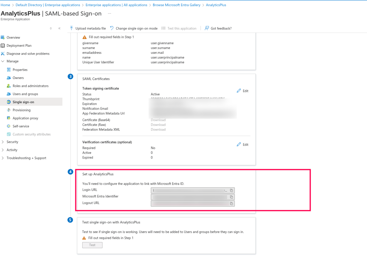The height and width of the screenshot is (256, 367).
Task: Click the Single sign-on arrow icon
Action: (x=9, y=102)
